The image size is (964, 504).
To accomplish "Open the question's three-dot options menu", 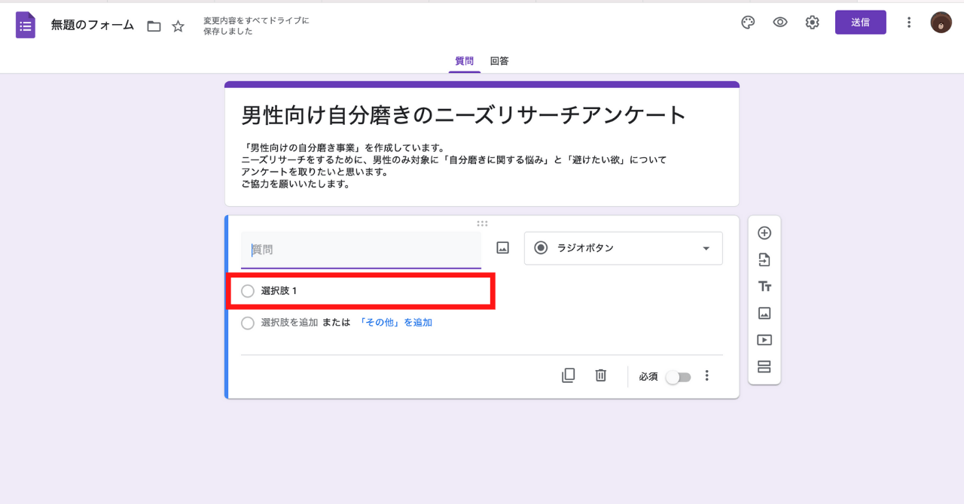I will [x=706, y=375].
